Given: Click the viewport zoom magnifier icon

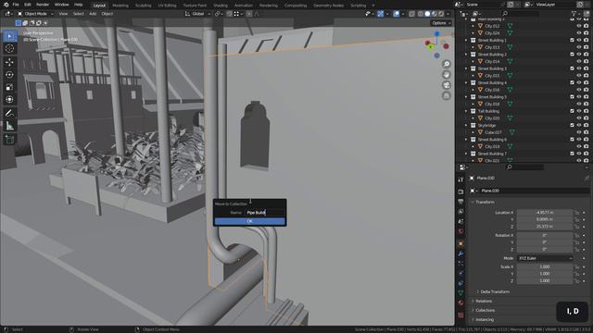Looking at the screenshot, I should coord(447,64).
